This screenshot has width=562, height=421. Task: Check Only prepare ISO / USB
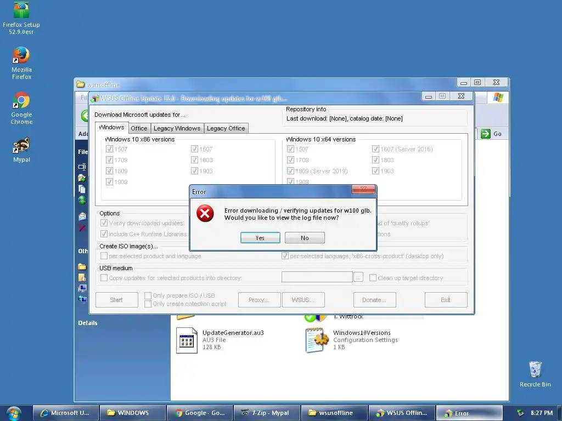(148, 295)
